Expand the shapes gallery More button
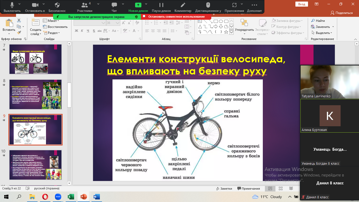The height and width of the screenshot is (202, 359). pyautogui.click(x=231, y=32)
